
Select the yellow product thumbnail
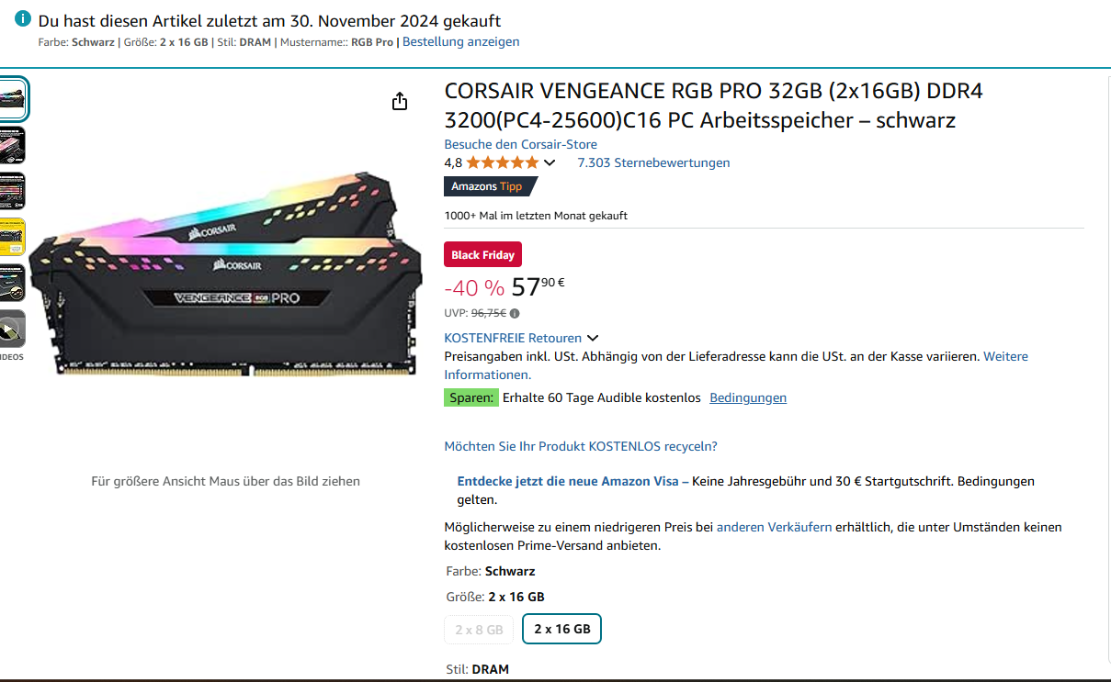pyautogui.click(x=13, y=237)
